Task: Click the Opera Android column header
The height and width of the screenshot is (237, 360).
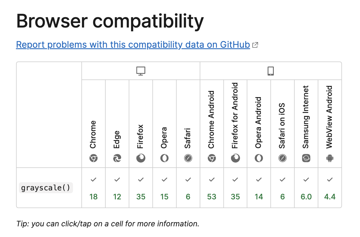Action: point(259,124)
